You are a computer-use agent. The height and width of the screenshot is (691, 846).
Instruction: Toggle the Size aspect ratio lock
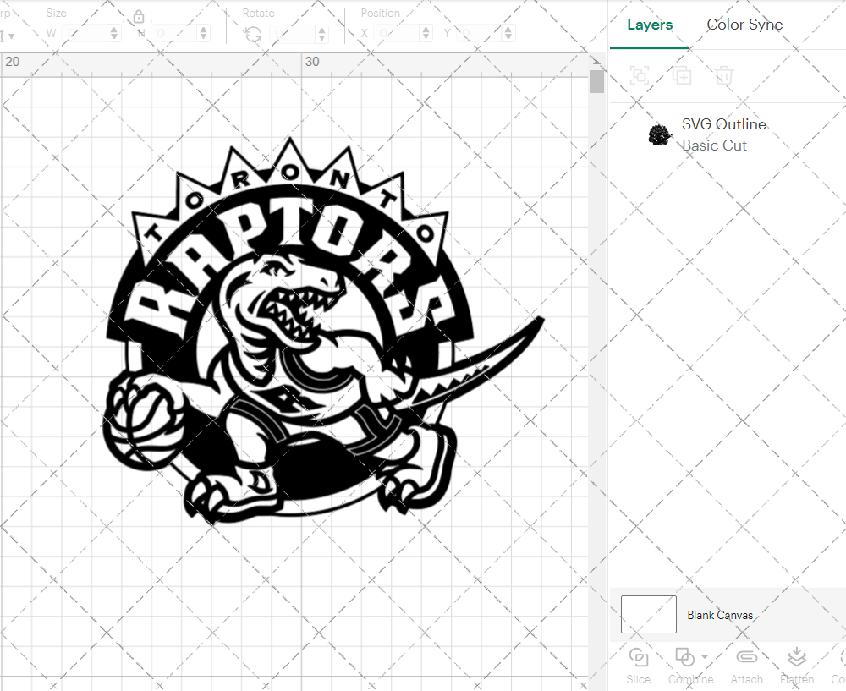pyautogui.click(x=138, y=16)
